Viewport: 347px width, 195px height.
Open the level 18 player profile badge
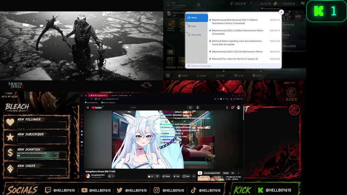point(168,5)
